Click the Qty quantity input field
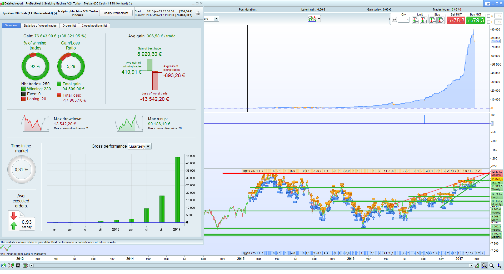504x274 pixels. click(x=404, y=20)
